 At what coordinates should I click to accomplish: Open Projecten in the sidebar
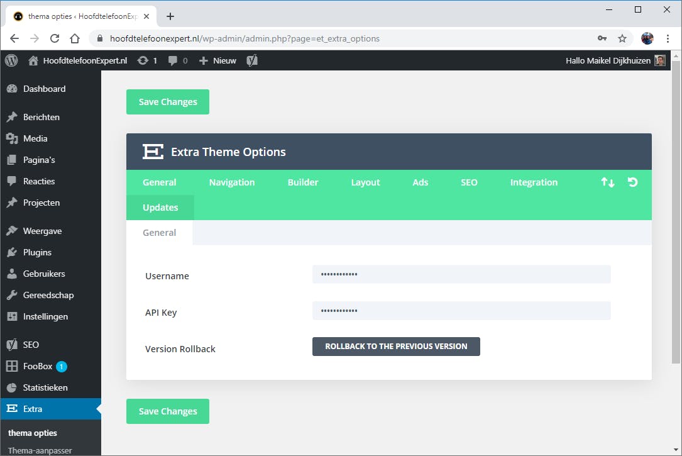tap(50, 203)
